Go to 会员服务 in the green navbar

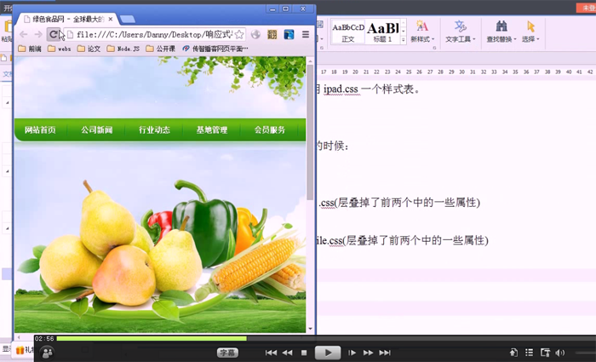(x=269, y=130)
